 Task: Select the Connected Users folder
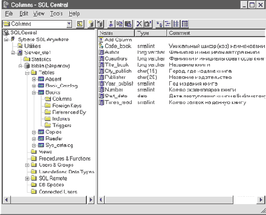(x=54, y=192)
